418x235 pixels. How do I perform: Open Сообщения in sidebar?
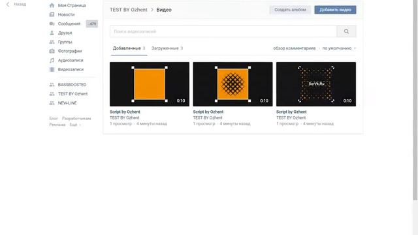tap(69, 23)
